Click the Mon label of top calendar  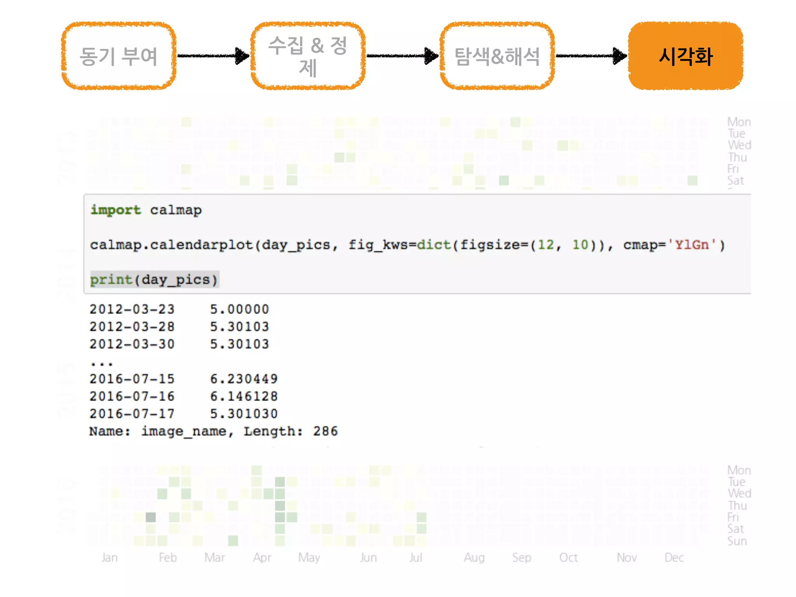click(738, 122)
